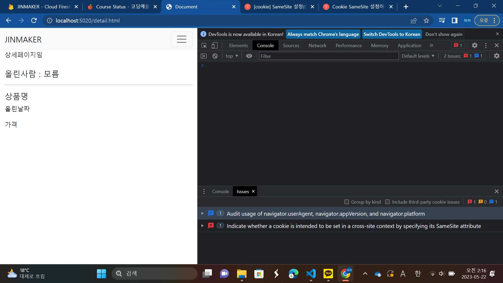This screenshot has height=283, width=503.
Task: Open KakaoTalk from the taskbar
Action: point(328,274)
